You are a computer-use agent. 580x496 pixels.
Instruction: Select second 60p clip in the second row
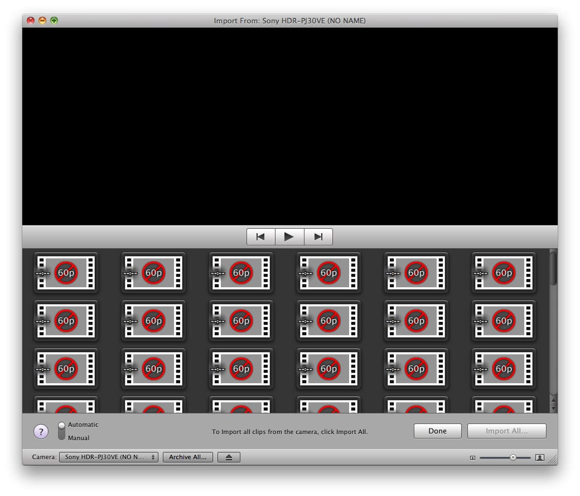coord(153,321)
